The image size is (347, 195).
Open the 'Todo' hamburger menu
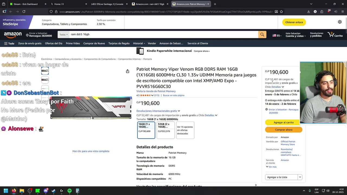point(9,43)
